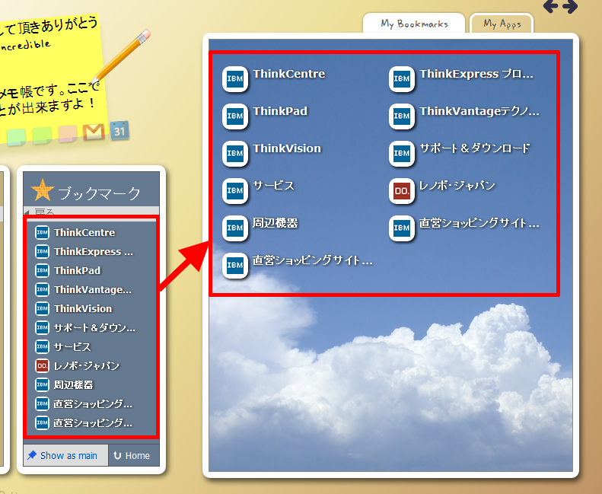The height and width of the screenshot is (494, 602).
Task: Open サービス link in sidebar list
Action: click(x=72, y=347)
